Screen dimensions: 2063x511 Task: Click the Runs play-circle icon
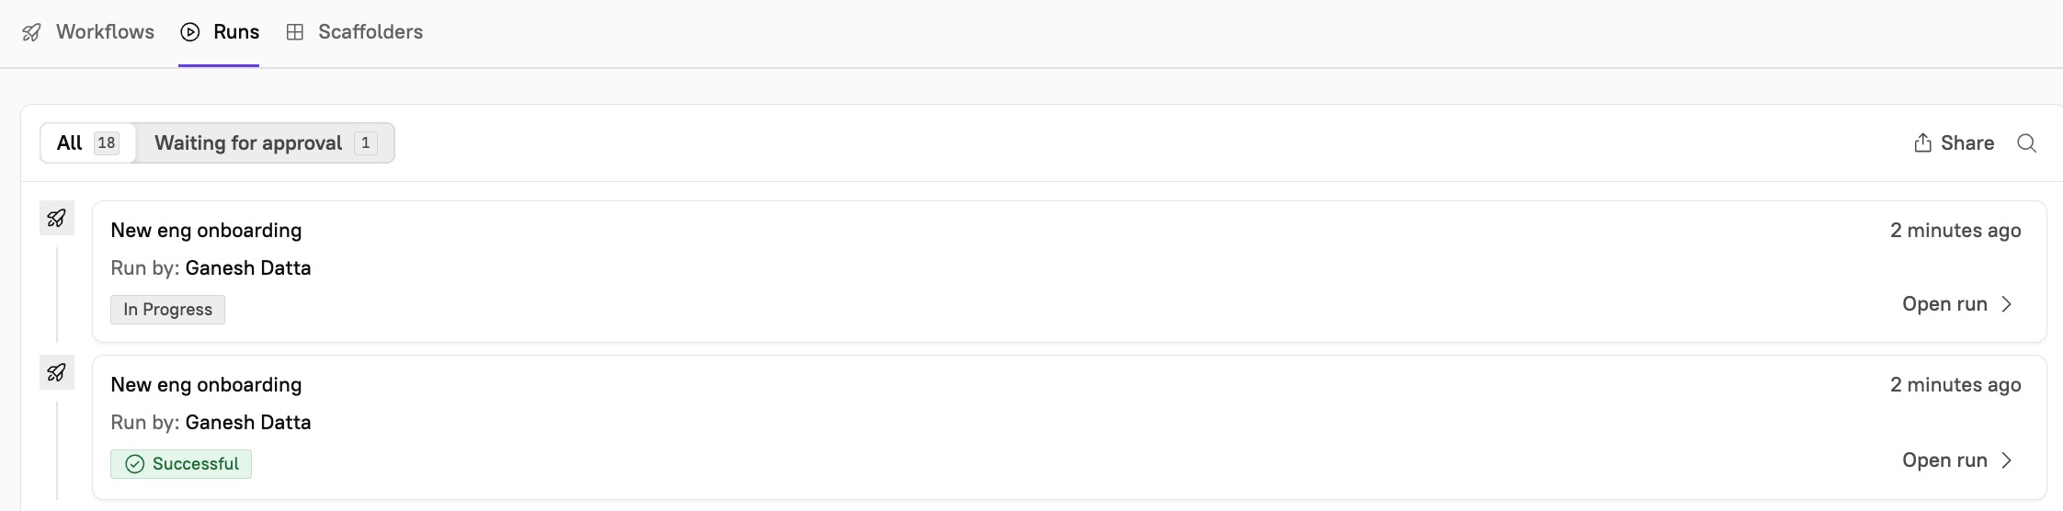coord(190,32)
